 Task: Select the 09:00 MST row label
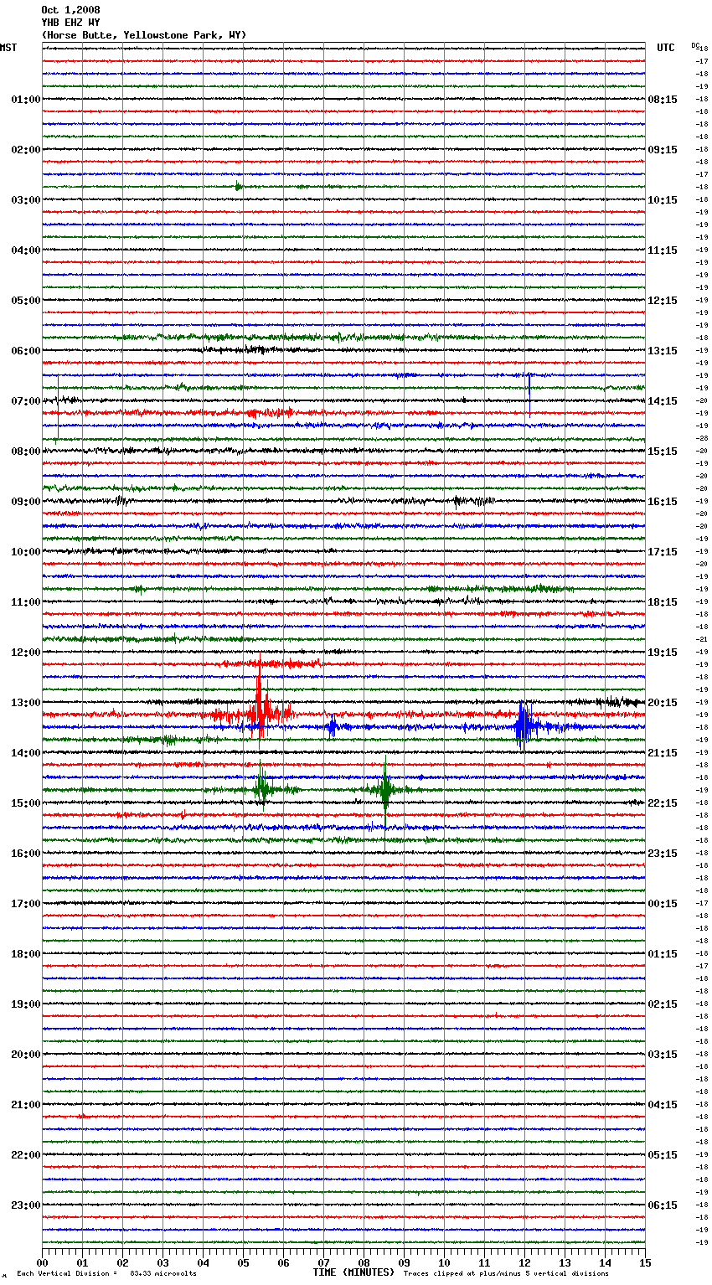click(x=26, y=502)
